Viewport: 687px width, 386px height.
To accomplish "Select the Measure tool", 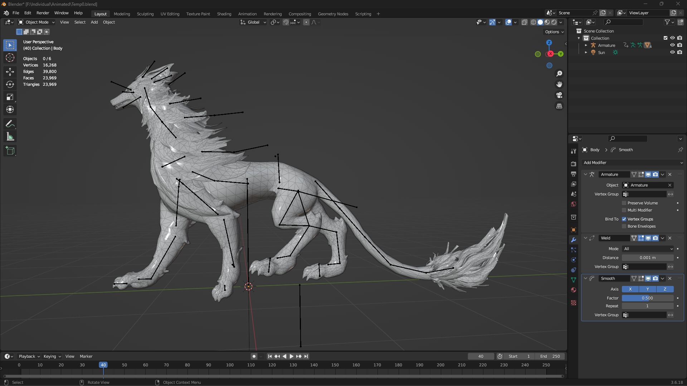I will [10, 137].
